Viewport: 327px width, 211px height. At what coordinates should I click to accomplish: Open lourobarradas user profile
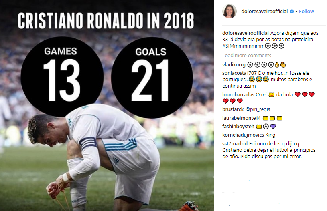tap(238, 95)
